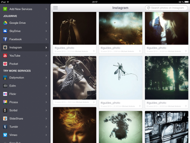Open the ornate building photo thumbnail
This screenshot has width=190, height=143.
167,127
